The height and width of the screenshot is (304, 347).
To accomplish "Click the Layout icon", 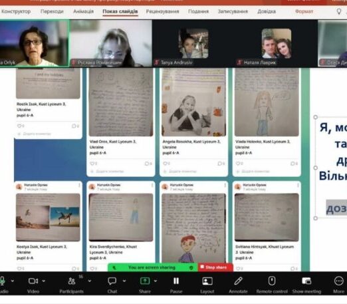I will coord(207,281).
